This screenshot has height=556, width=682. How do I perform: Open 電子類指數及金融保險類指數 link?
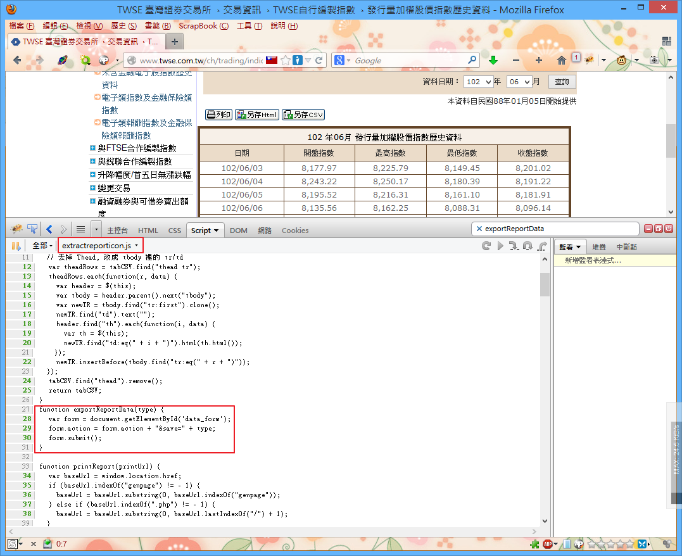[146, 104]
